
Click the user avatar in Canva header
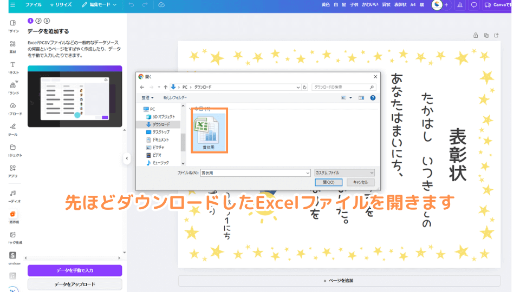(437, 5)
